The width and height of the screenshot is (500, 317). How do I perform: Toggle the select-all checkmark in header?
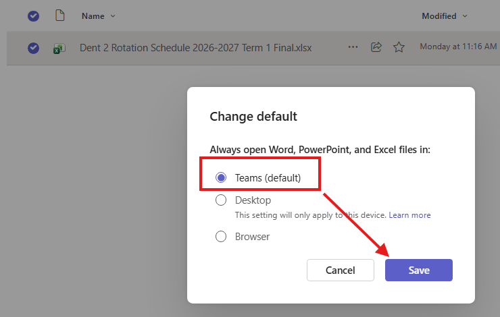pos(34,16)
